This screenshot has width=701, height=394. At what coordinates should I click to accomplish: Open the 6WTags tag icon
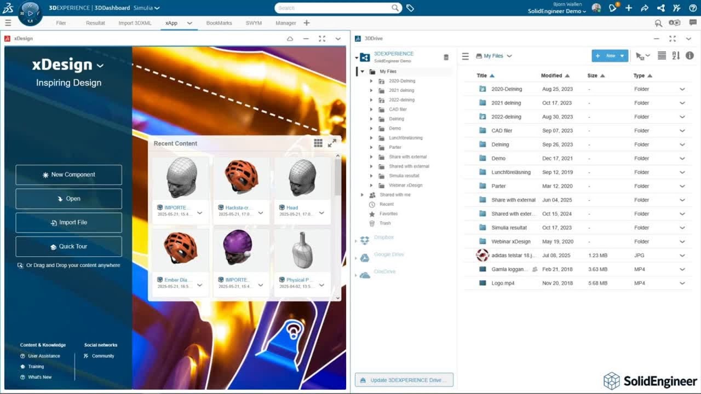410,8
